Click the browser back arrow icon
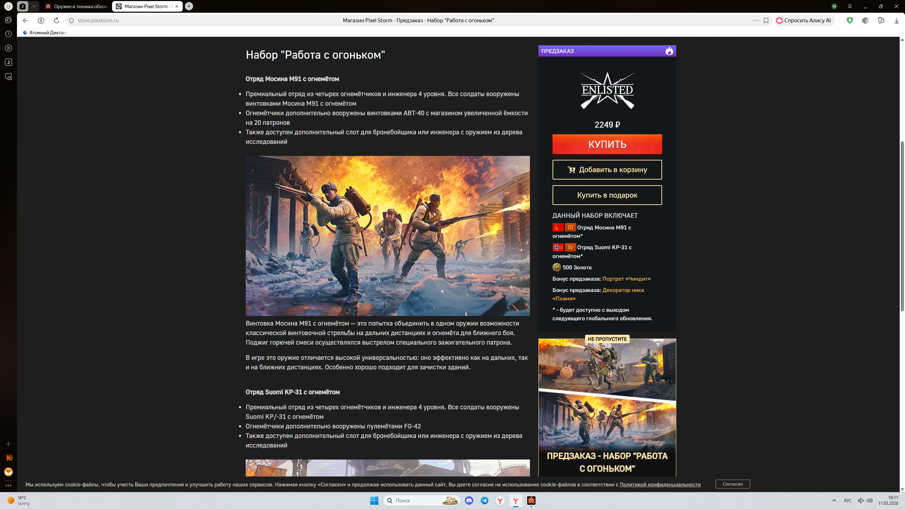Viewport: 905px width, 509px height. pos(25,21)
